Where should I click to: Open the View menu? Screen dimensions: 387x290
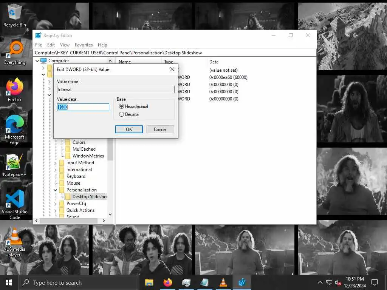click(65, 45)
